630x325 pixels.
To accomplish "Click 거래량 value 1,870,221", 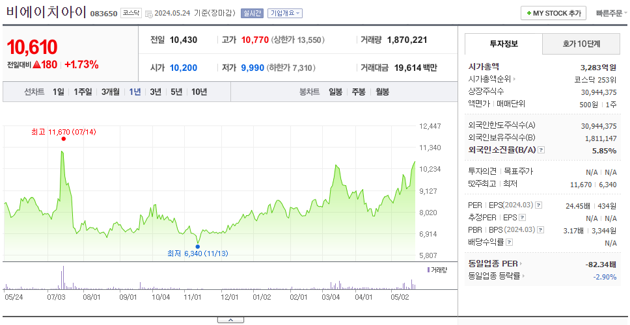I will coord(407,40).
